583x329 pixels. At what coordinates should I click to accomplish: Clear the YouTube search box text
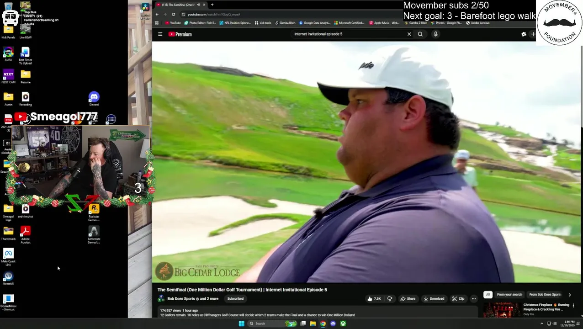click(x=409, y=34)
